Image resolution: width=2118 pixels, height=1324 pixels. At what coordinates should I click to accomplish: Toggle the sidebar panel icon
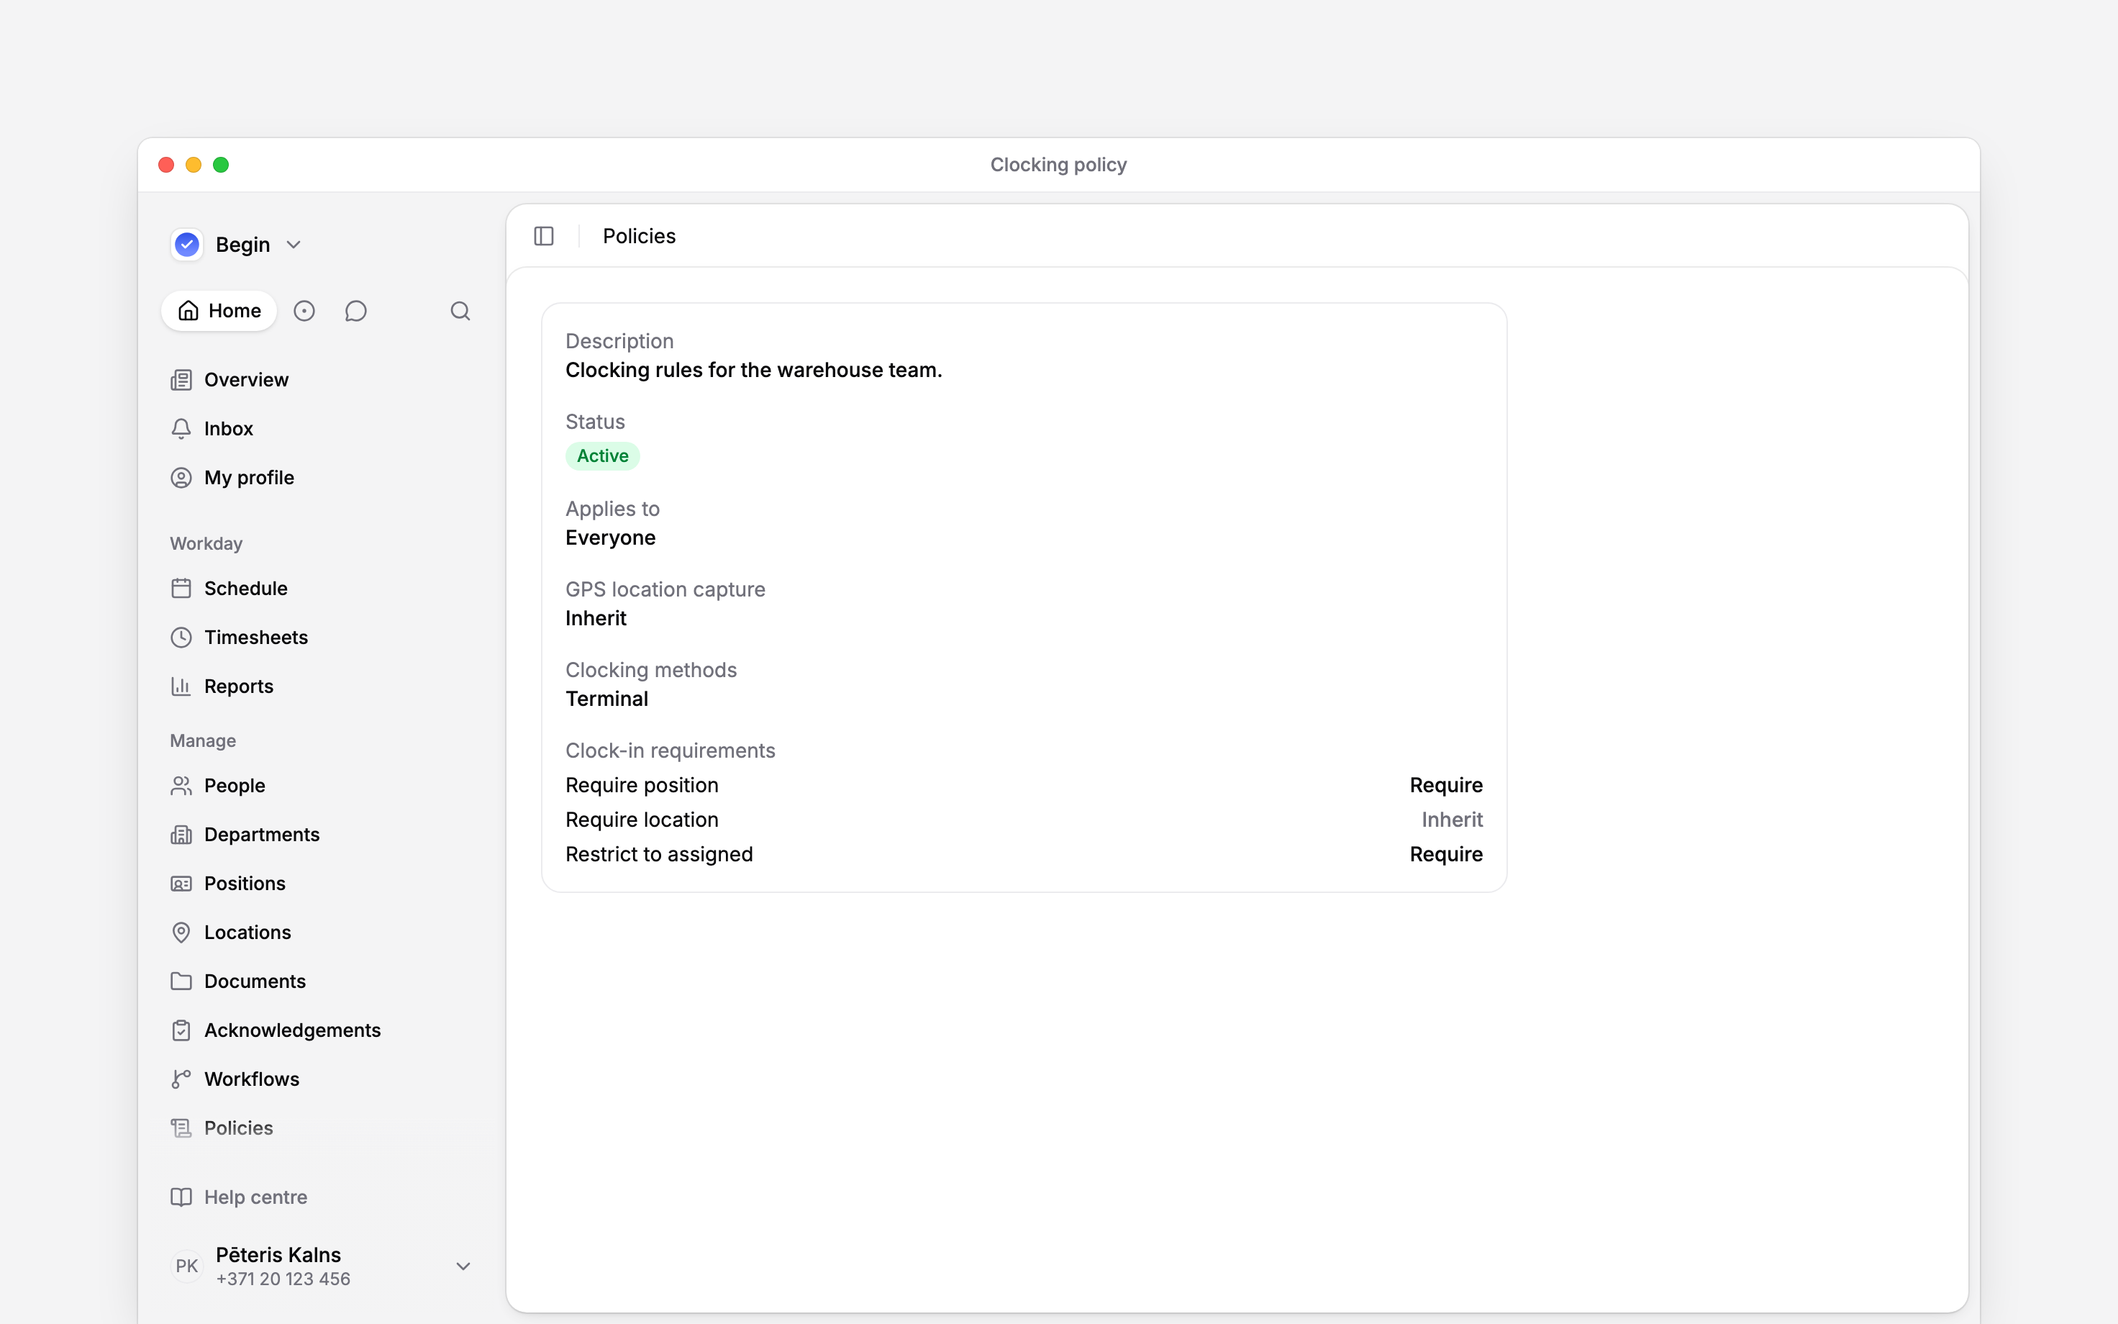click(543, 237)
